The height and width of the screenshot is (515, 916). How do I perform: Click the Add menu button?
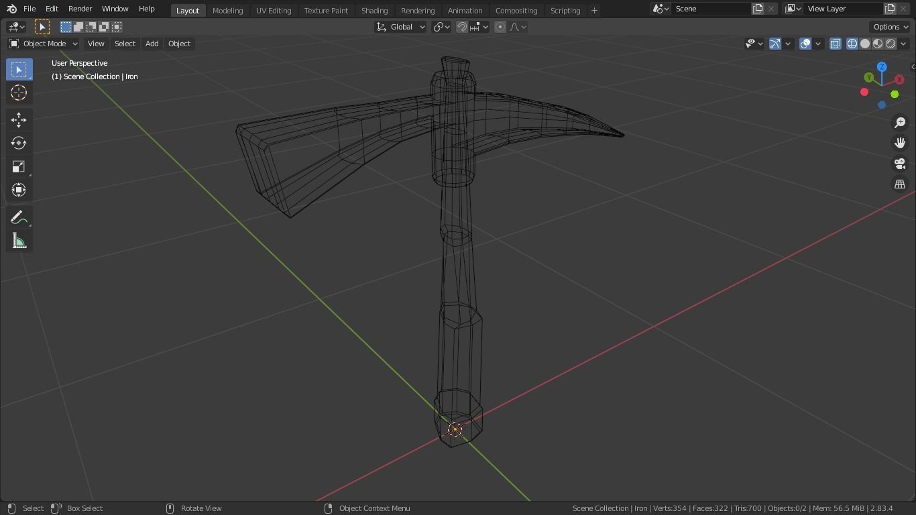tap(152, 44)
